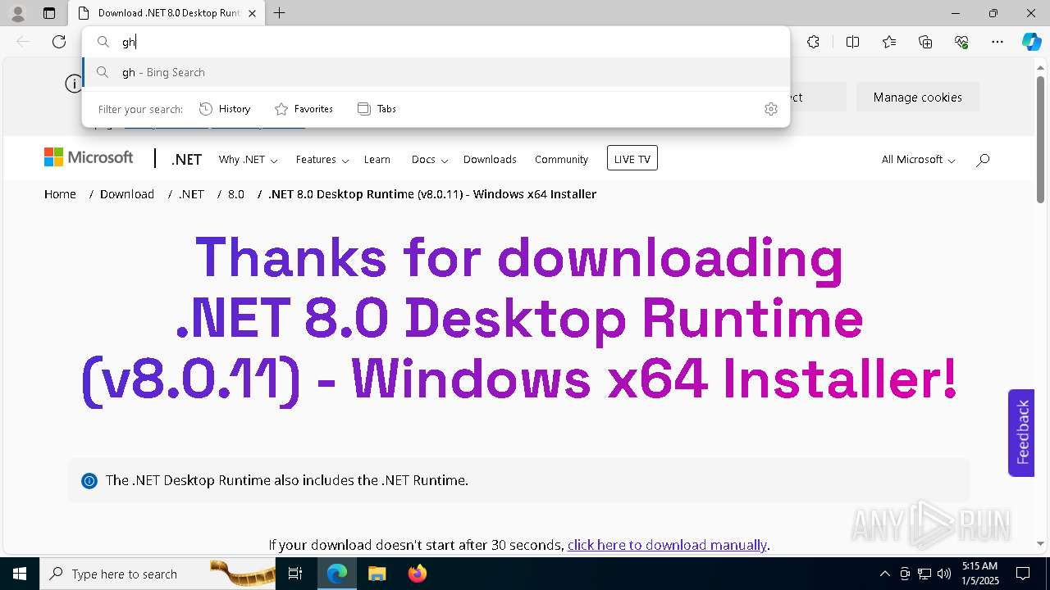
Task: Open the Community menu item
Action: pyautogui.click(x=561, y=160)
